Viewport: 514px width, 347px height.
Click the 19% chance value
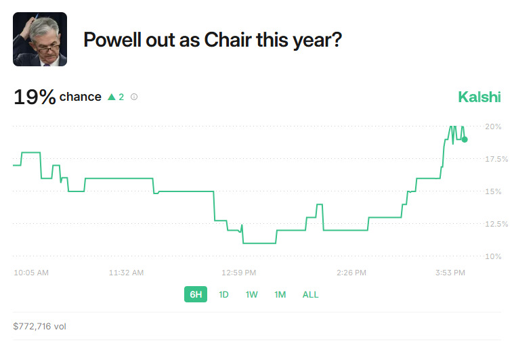pos(35,97)
